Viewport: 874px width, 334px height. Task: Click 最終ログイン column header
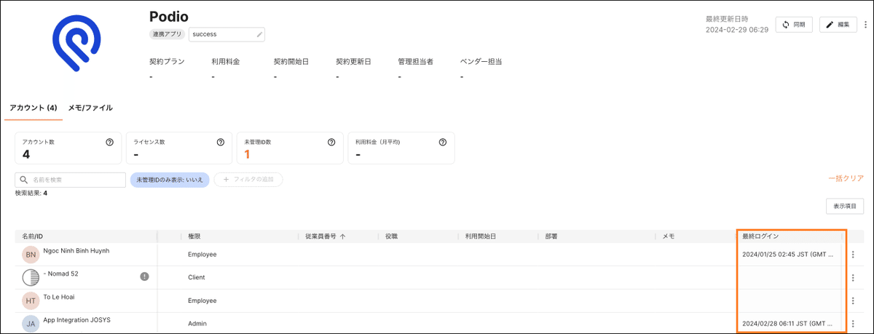pos(760,236)
